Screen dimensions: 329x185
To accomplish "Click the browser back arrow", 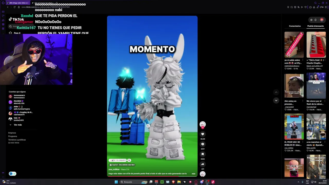I will pyautogui.click(x=8, y=7).
